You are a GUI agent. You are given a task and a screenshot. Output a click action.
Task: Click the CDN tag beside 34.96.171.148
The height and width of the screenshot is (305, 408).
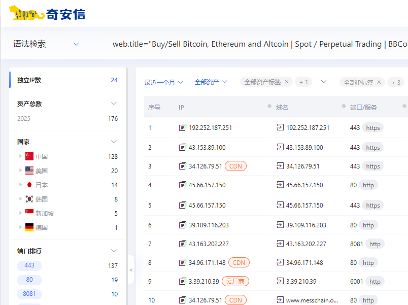pos(239,262)
